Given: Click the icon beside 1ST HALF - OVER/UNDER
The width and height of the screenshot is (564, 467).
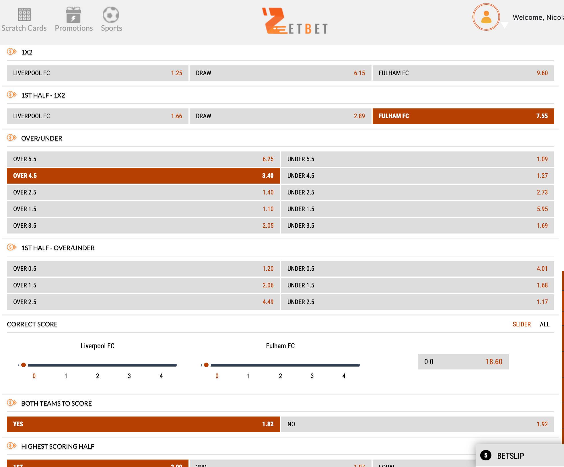Looking at the screenshot, I should 12,247.
